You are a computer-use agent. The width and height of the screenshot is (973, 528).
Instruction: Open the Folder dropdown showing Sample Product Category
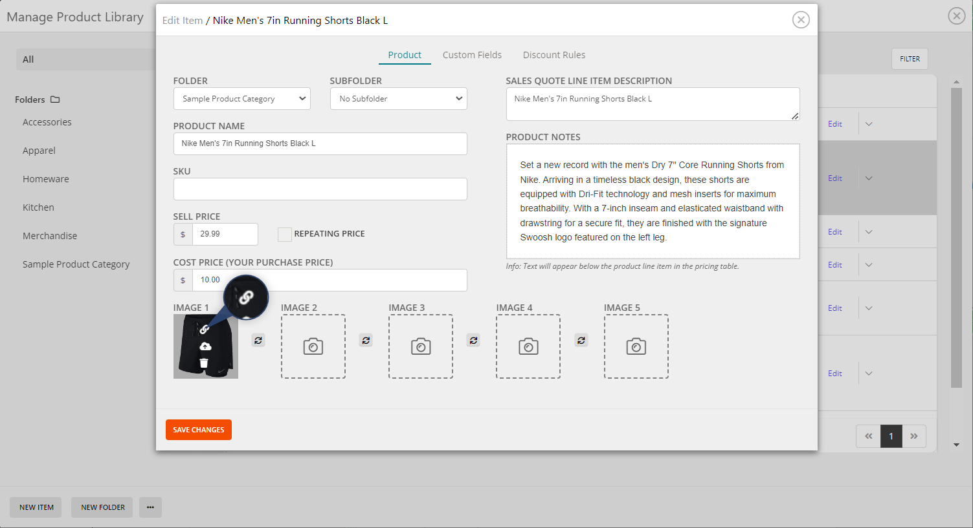click(241, 98)
